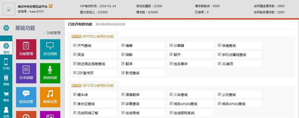Click the VIP0可以使用的功能 section title
This screenshot has height=118, width=299.
click(98, 37)
